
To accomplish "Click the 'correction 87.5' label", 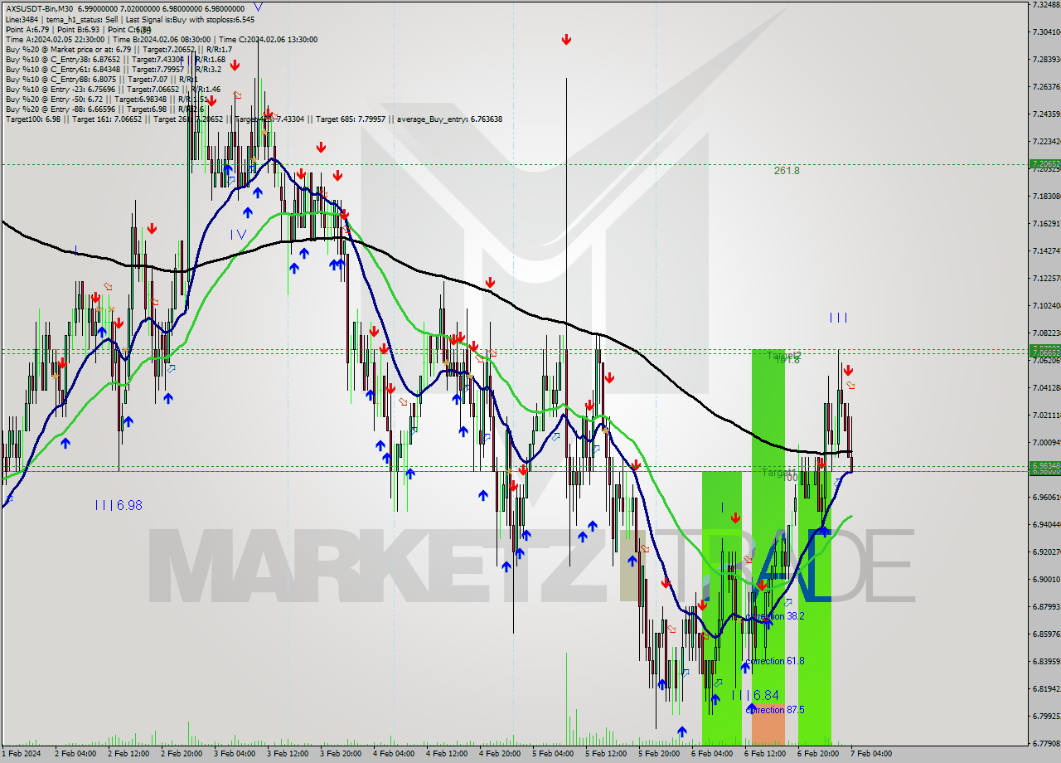I will [775, 710].
